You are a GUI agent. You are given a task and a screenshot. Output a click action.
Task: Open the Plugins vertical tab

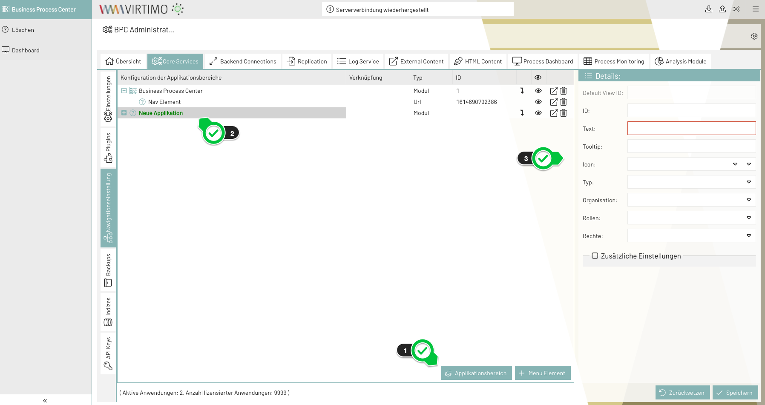pyautogui.click(x=108, y=147)
